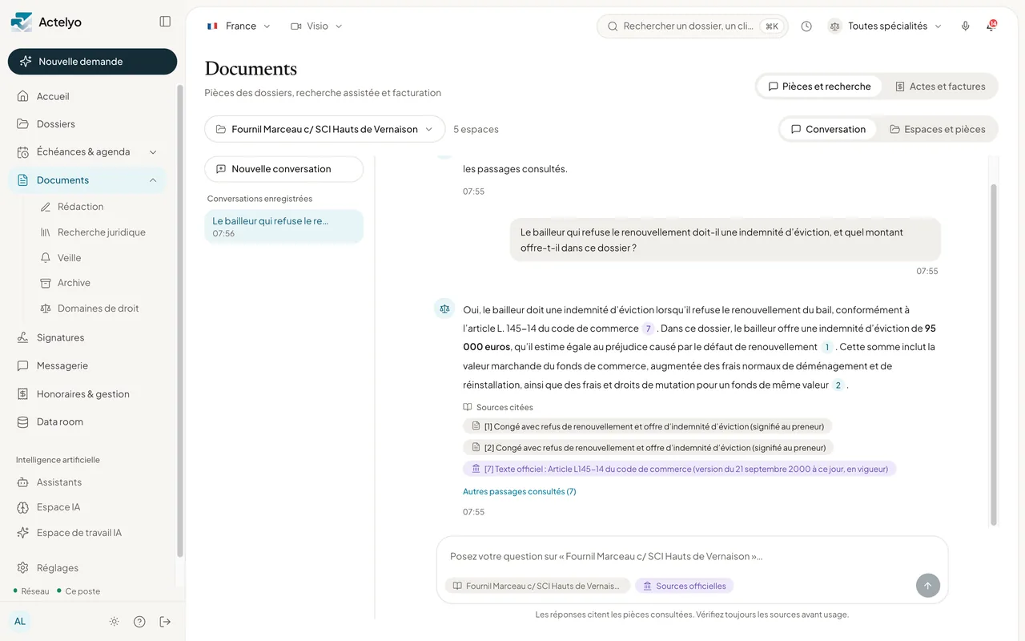Switch to Actes et factures view
The image size is (1025, 641).
(x=940, y=87)
